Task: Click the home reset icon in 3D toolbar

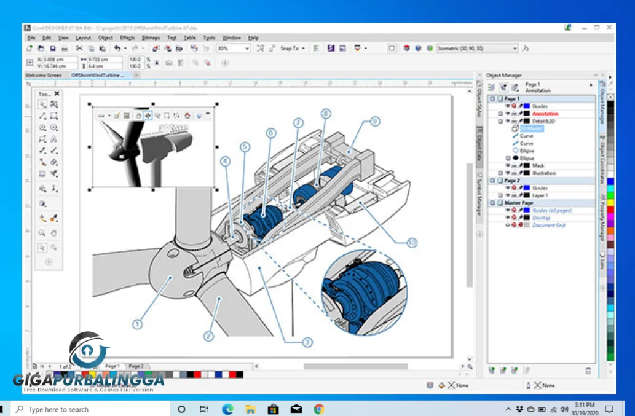Action: [187, 116]
